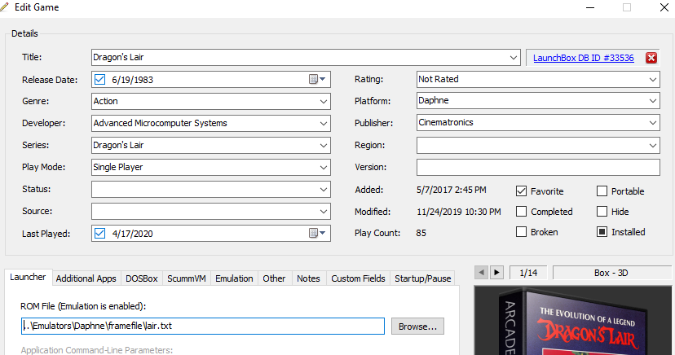Switch to the Custom Fields tab
The height and width of the screenshot is (355, 675).
tap(358, 278)
